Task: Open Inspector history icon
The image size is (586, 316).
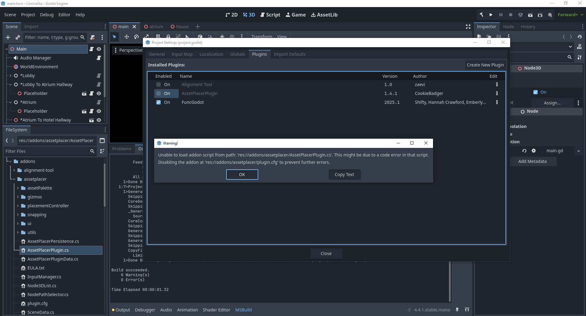Action: click(x=580, y=37)
